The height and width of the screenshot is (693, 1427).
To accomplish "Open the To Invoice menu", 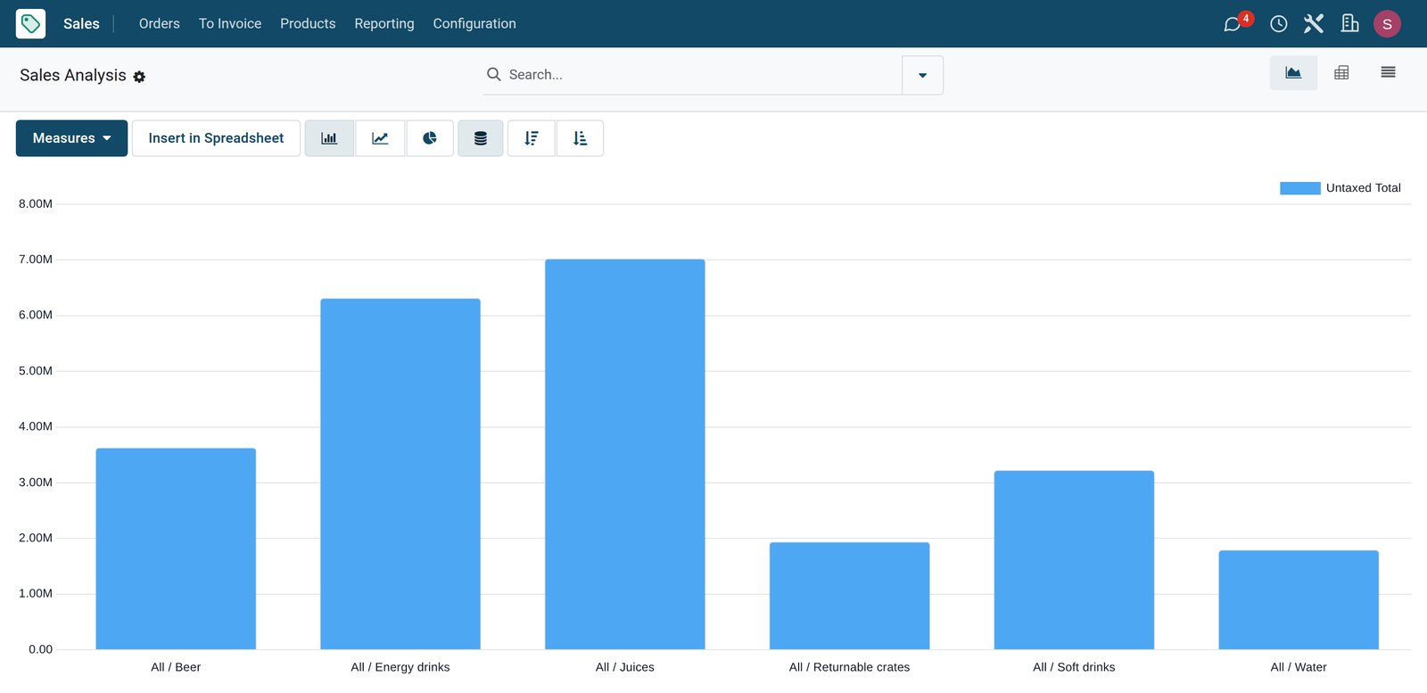I will point(230,23).
